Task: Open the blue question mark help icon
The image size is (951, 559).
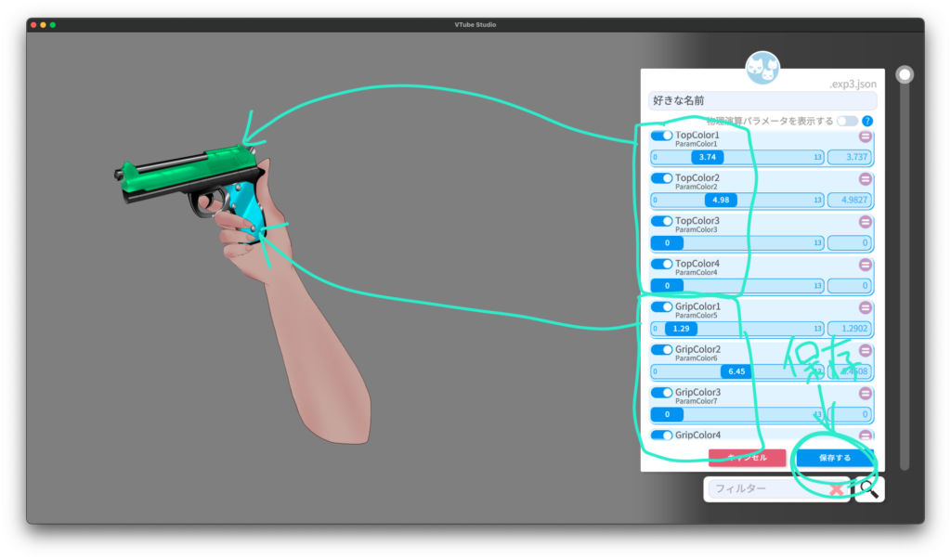Action: tap(867, 122)
